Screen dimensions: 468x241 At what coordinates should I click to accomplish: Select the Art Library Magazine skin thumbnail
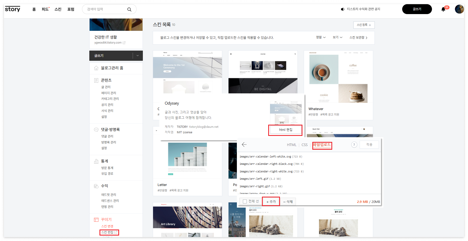point(188,220)
